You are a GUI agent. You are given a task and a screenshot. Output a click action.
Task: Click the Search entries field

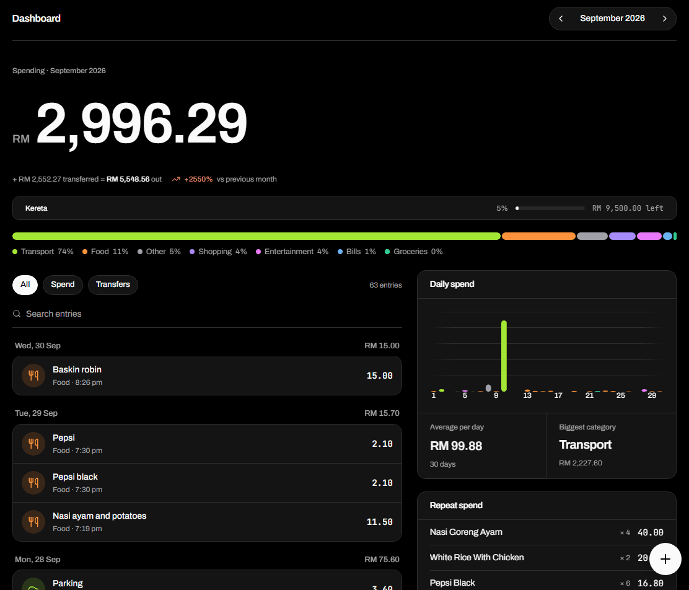pos(207,314)
